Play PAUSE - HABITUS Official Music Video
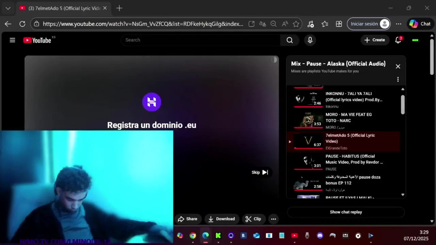The image size is (436, 245). tap(343, 162)
